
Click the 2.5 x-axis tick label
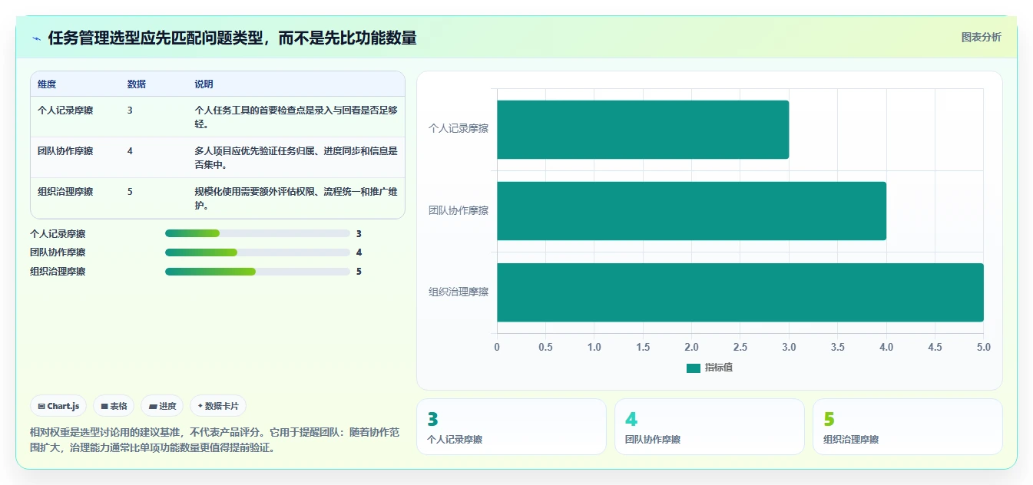(x=740, y=347)
